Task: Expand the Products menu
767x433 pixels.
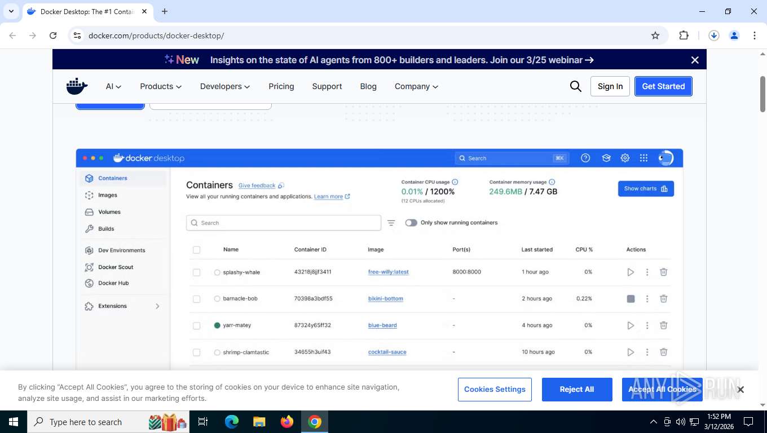Action: (161, 86)
